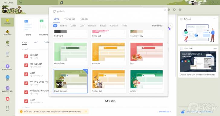Create a new Writer document icon
This screenshot has width=220, height=116.
point(28,25)
